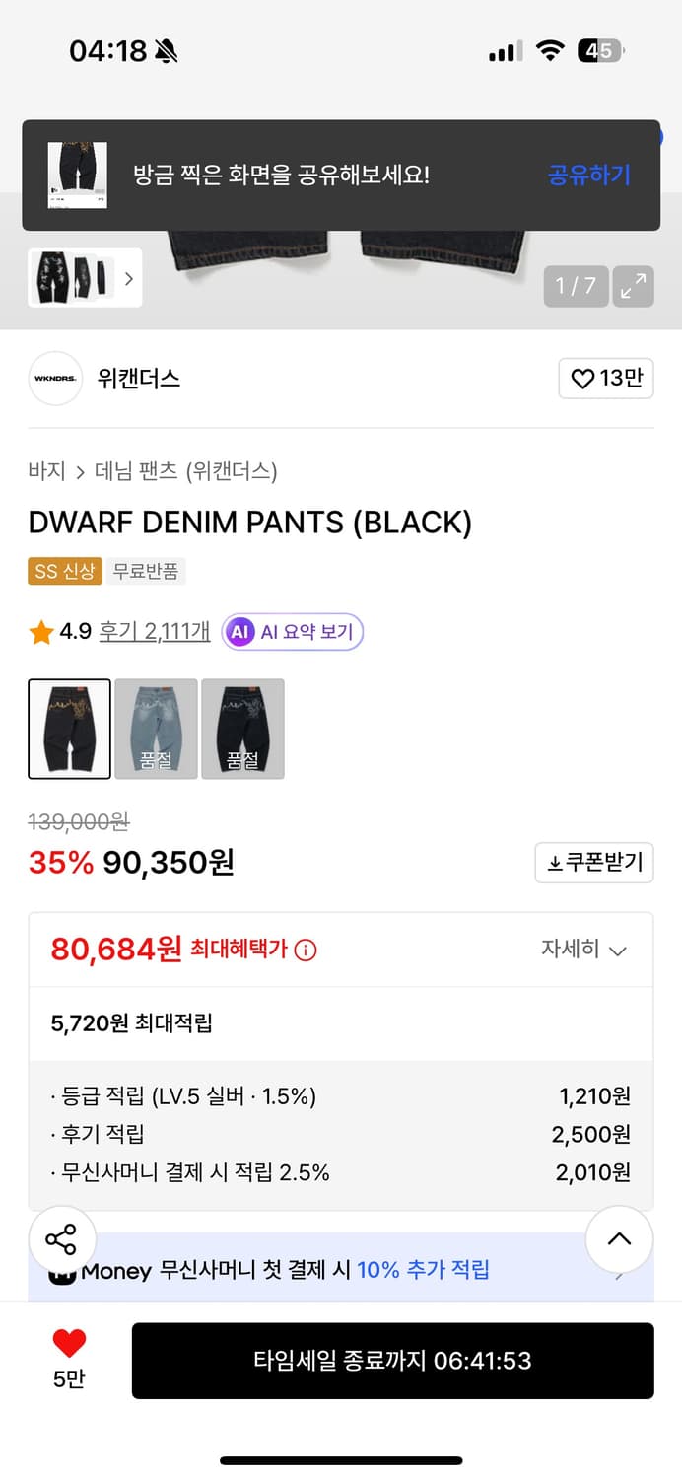The image size is (682, 1479).
Task: Open the 후기 2,111개 reviews link
Action: [154, 632]
